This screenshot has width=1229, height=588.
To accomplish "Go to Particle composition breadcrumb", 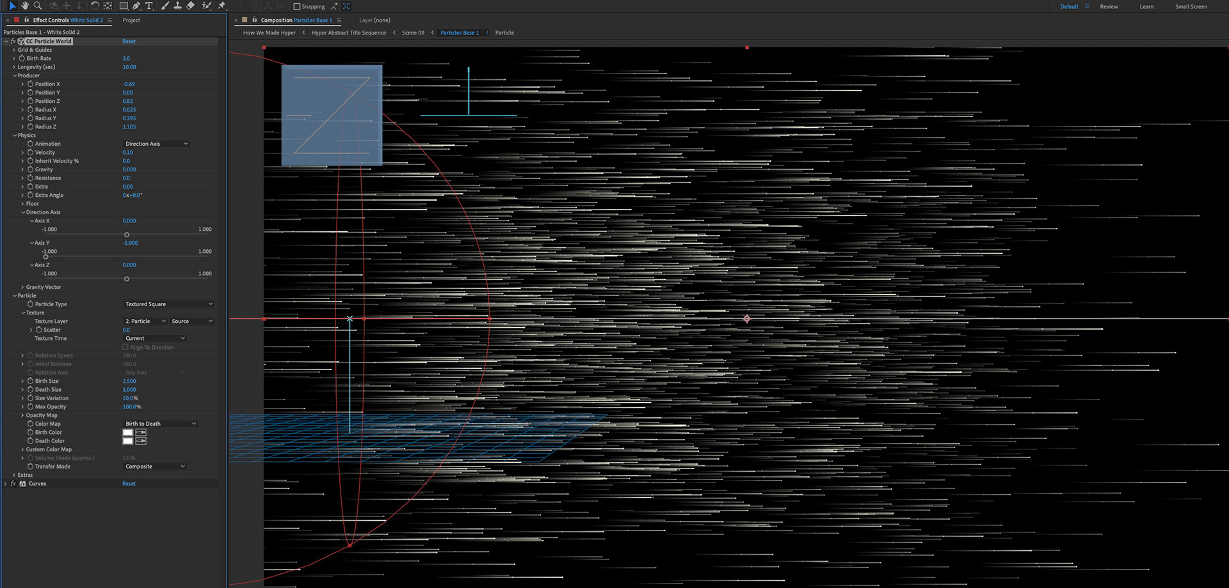I will (504, 33).
